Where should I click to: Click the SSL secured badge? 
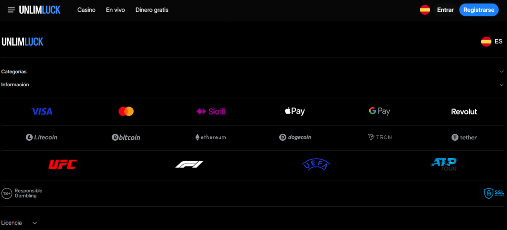[x=493, y=193]
